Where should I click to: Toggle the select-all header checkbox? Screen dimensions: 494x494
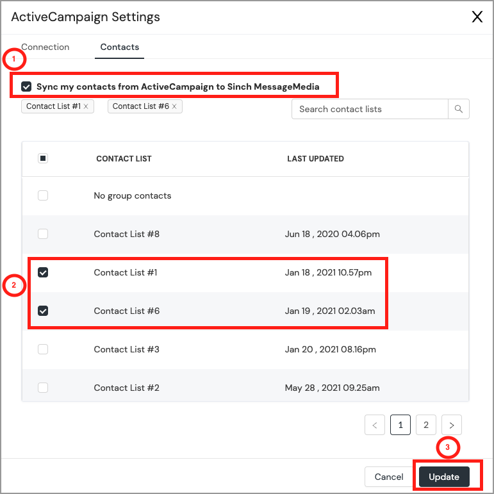point(43,158)
